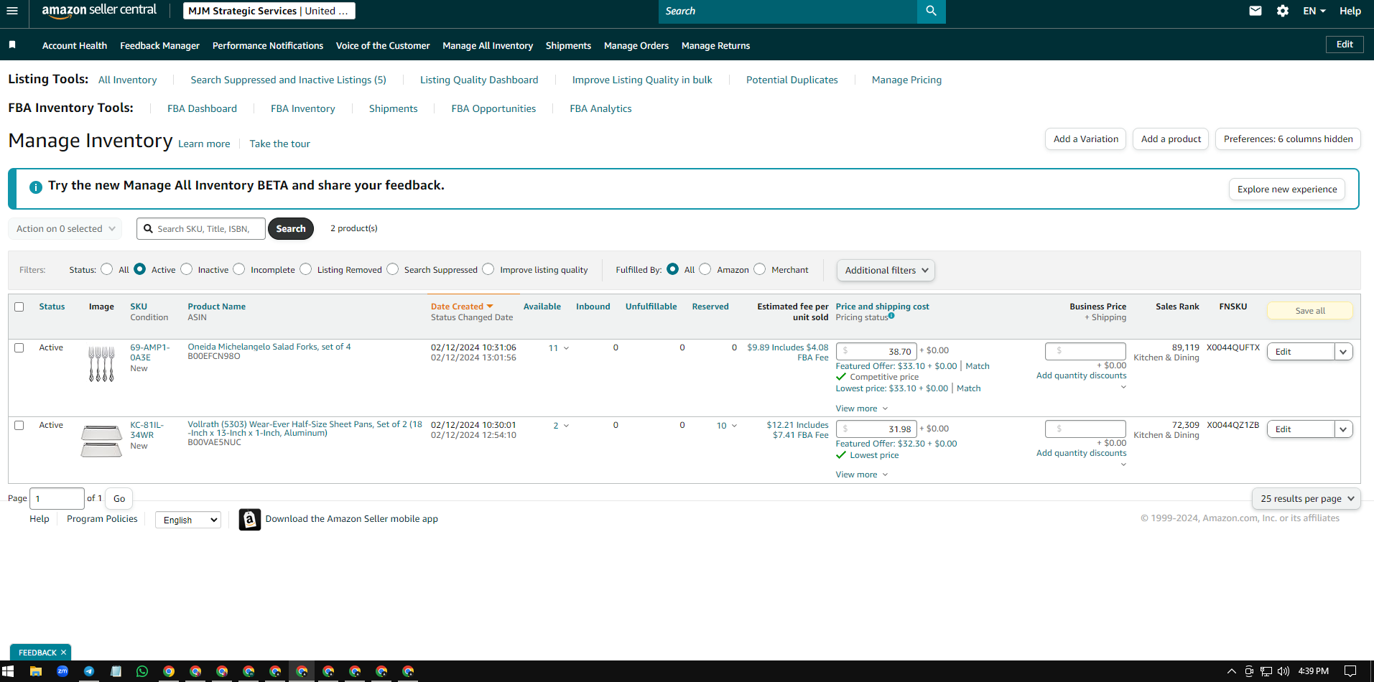This screenshot has width=1374, height=682.
Task: Click the Amazon Seller mobile app icon
Action: pyautogui.click(x=249, y=519)
